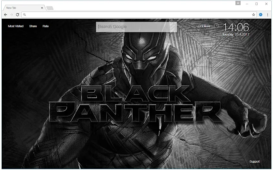The width and height of the screenshot is (273, 170).
Task: Click the search magnifier icon in address bar
Action: point(25,15)
